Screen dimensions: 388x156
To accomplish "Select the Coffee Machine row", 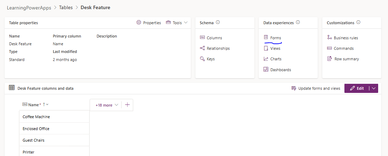I will (x=54, y=117).
